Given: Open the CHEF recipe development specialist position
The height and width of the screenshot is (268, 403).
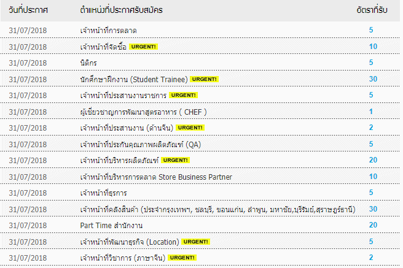Looking at the screenshot, I should click(143, 112).
